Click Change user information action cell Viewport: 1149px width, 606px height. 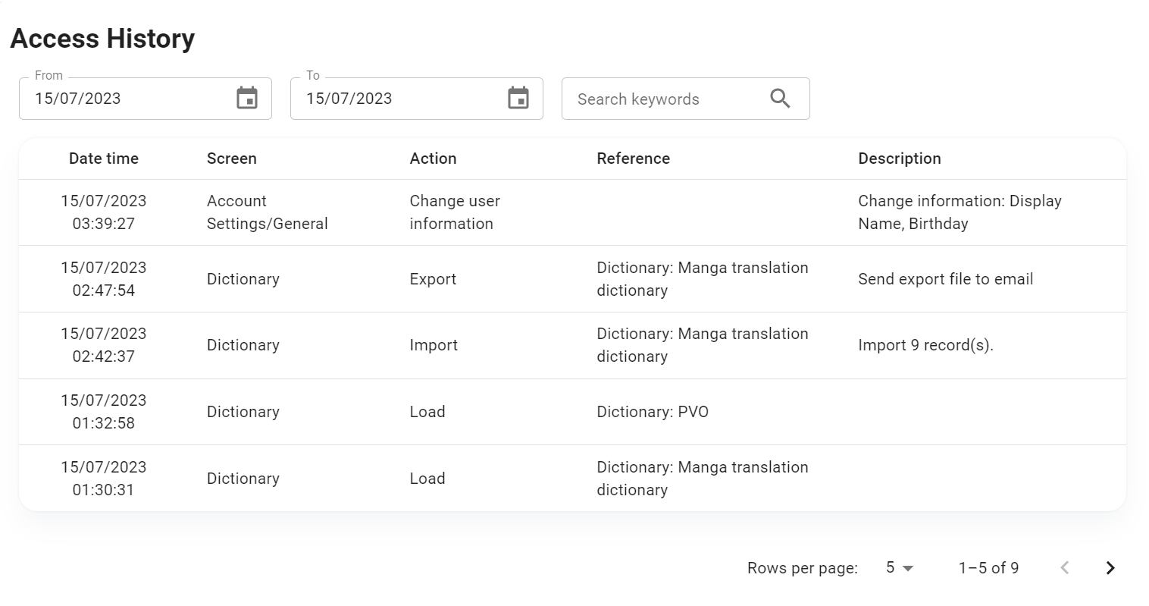[x=455, y=212]
